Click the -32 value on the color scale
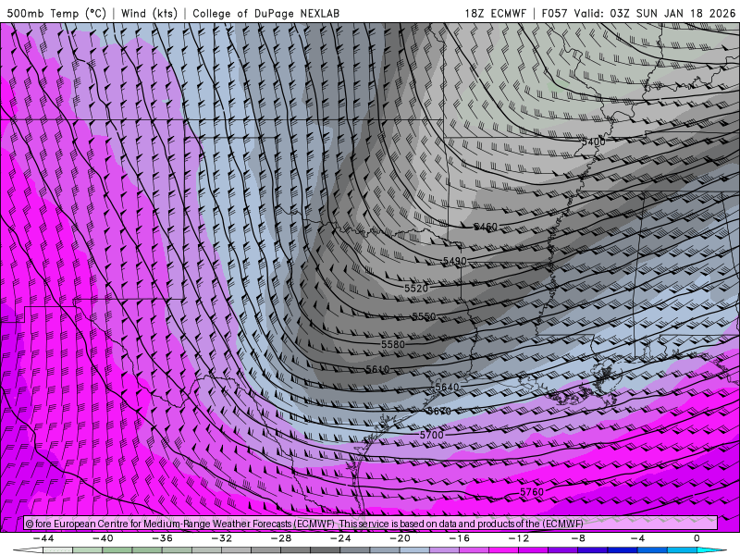The image size is (740, 555). coord(221,538)
